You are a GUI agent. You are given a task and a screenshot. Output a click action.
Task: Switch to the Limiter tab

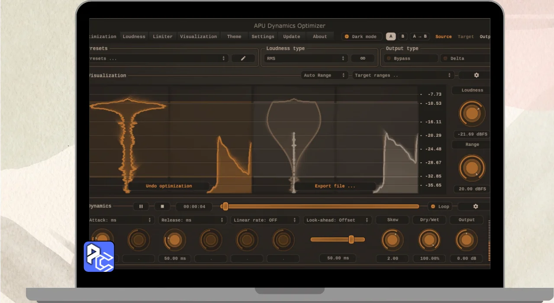click(163, 37)
